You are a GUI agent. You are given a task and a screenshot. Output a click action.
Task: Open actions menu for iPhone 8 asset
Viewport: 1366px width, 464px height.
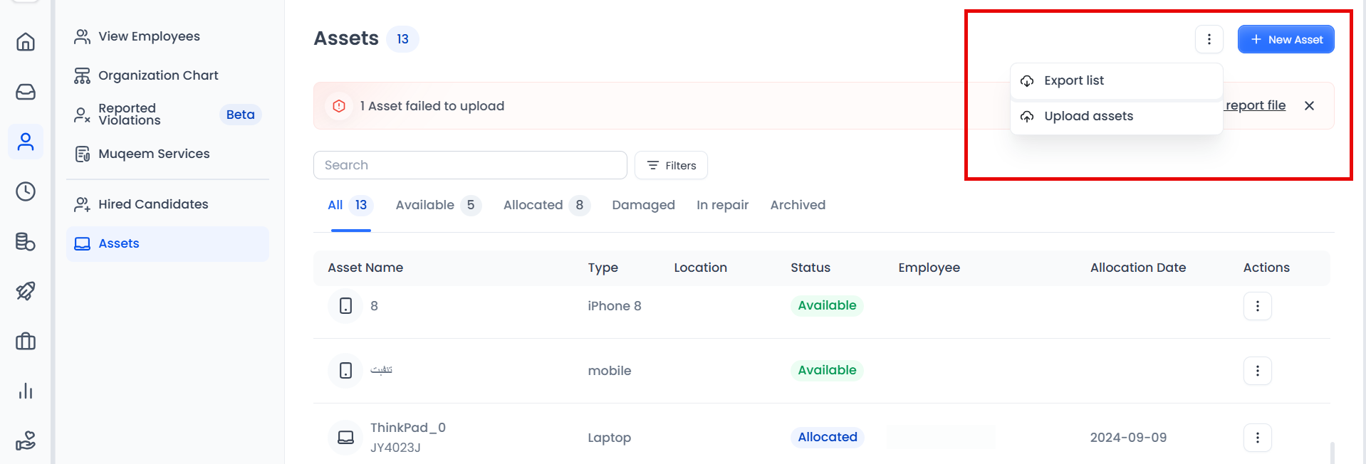[1257, 306]
